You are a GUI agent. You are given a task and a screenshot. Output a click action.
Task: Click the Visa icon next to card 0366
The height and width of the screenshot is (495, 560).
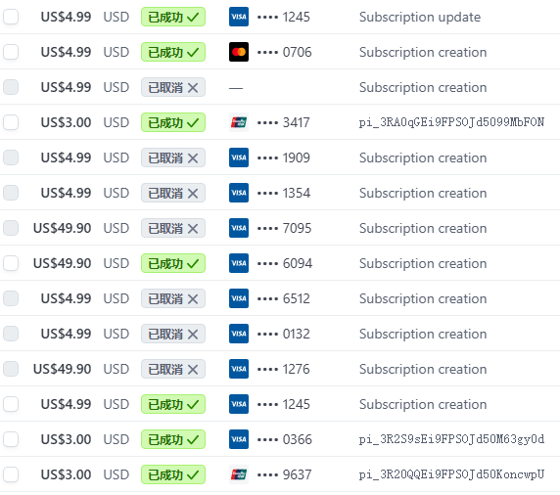tap(239, 439)
